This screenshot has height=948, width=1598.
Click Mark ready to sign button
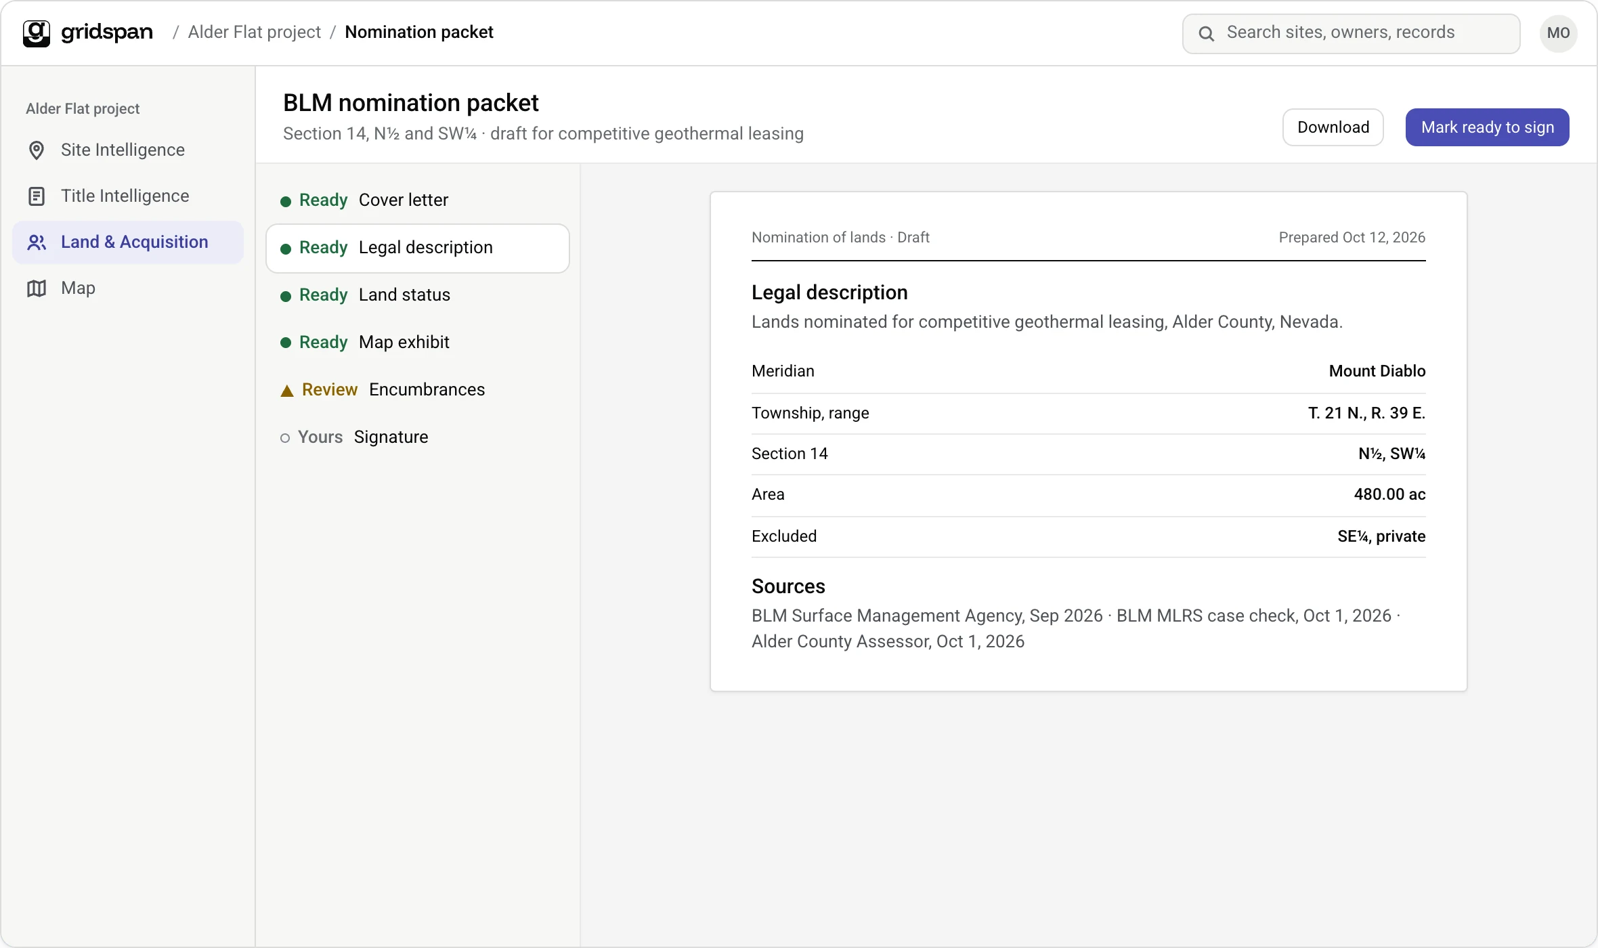pos(1488,127)
